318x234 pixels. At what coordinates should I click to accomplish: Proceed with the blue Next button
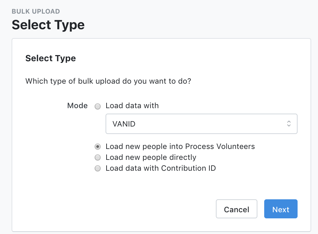click(281, 209)
